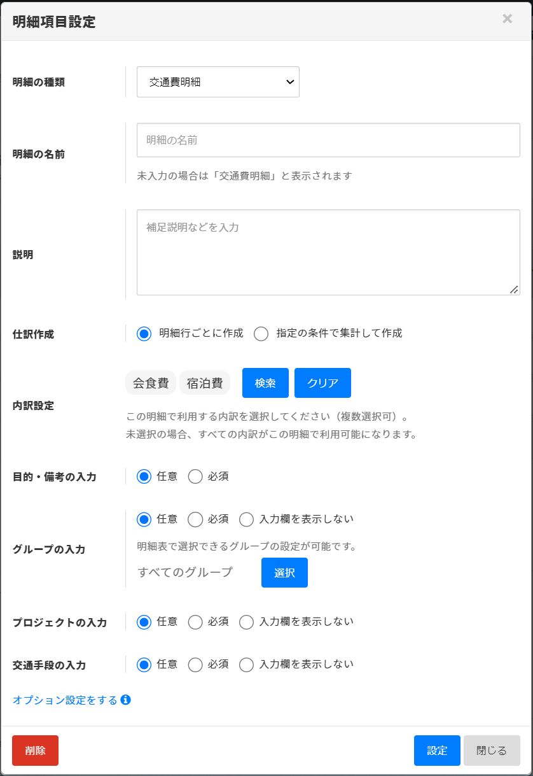This screenshot has width=533, height=776.
Task: Click the 明細の名前 text field
Action: click(328, 140)
